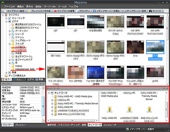Select ジャンル in the library tree
170x132 pixels.
point(19,37)
